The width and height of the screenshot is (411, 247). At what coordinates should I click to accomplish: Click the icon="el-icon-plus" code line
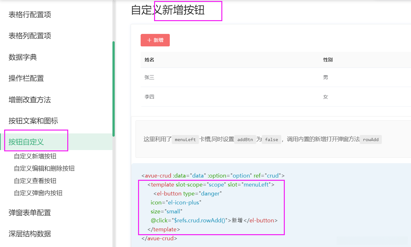click(176, 203)
